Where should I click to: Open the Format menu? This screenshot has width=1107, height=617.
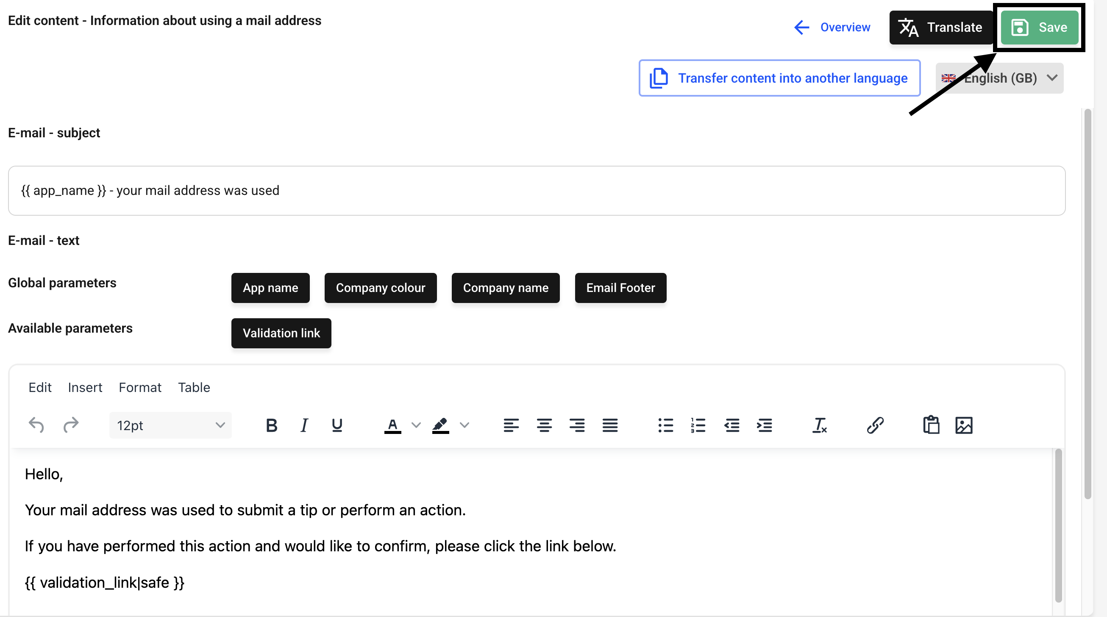pos(140,388)
